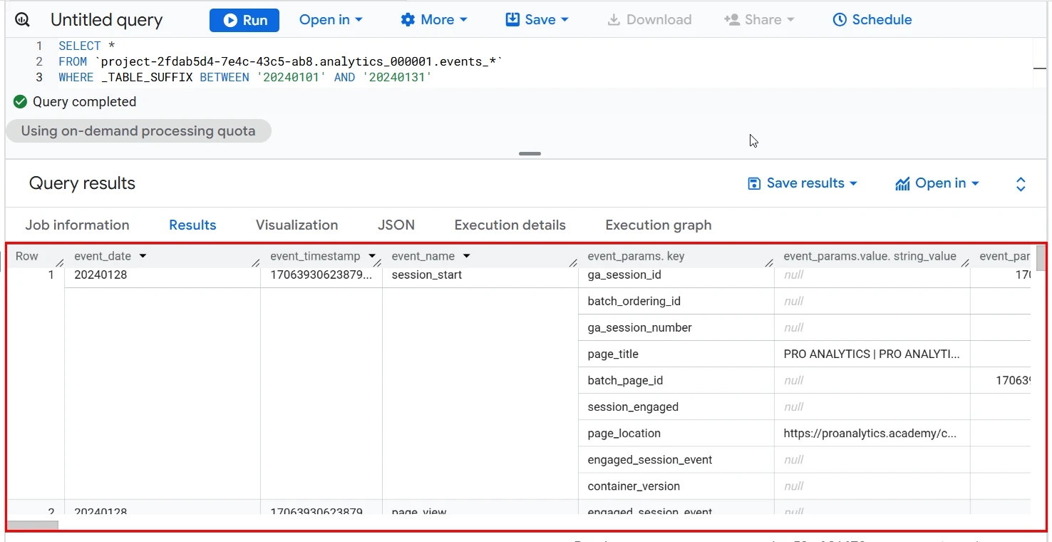Click the query magnifier icon beside Untitled query
Viewport: 1052px width, 542px height.
point(23,20)
